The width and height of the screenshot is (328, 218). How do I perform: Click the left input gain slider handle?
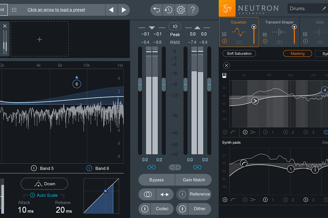point(140,85)
